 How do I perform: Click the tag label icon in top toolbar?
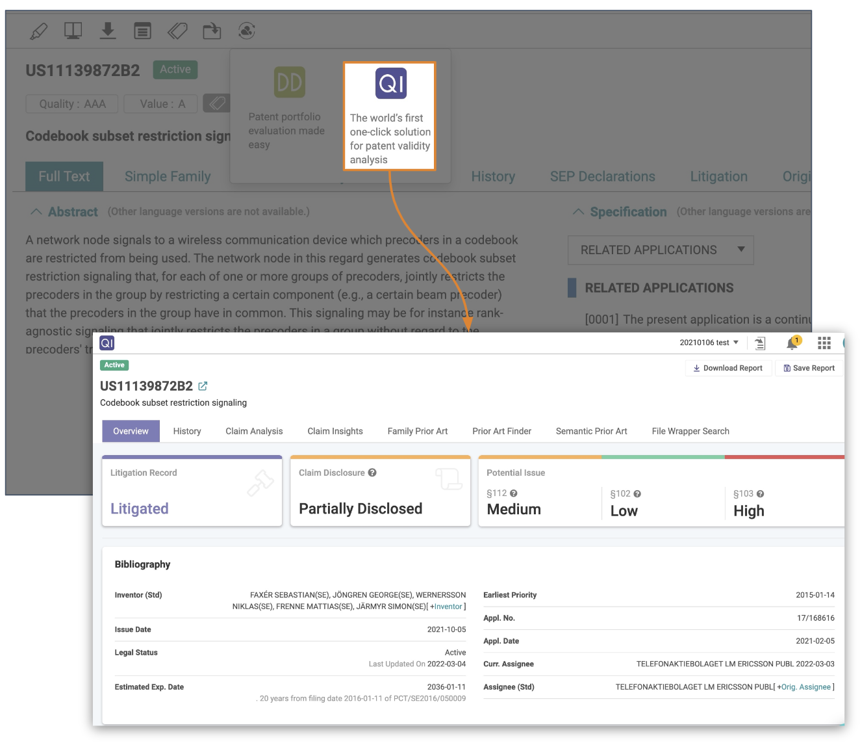[x=177, y=31]
